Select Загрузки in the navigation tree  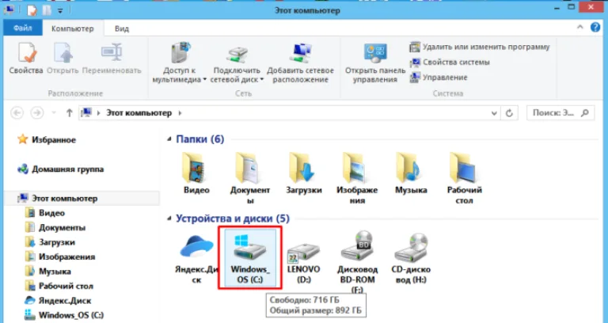coord(57,242)
